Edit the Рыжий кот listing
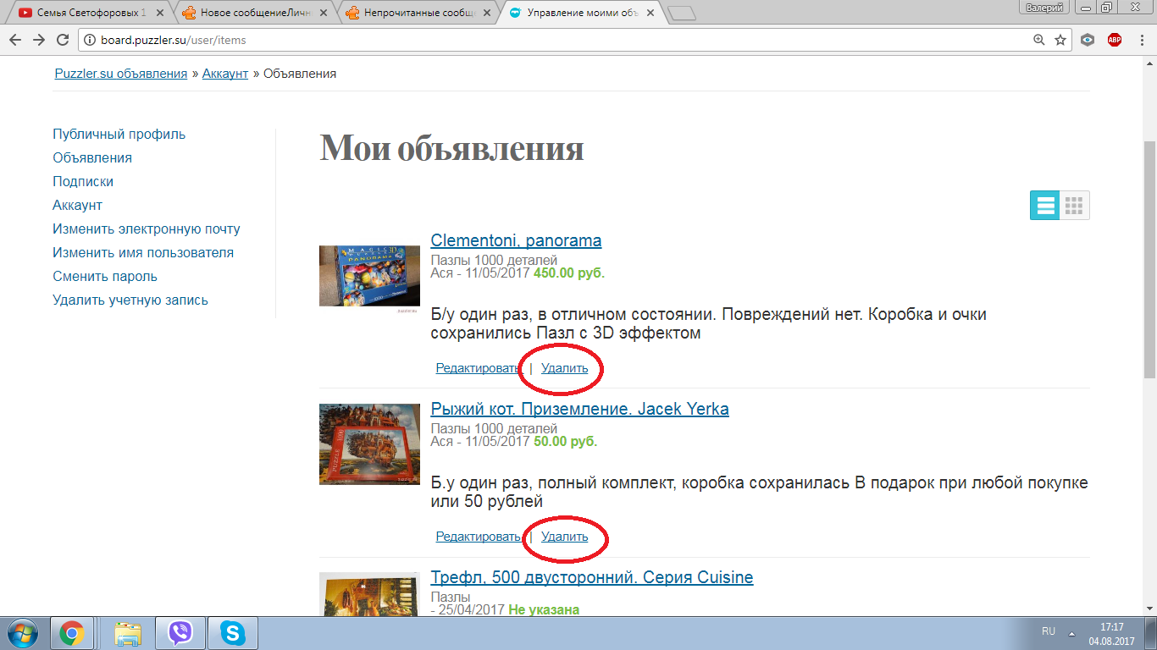 478,537
